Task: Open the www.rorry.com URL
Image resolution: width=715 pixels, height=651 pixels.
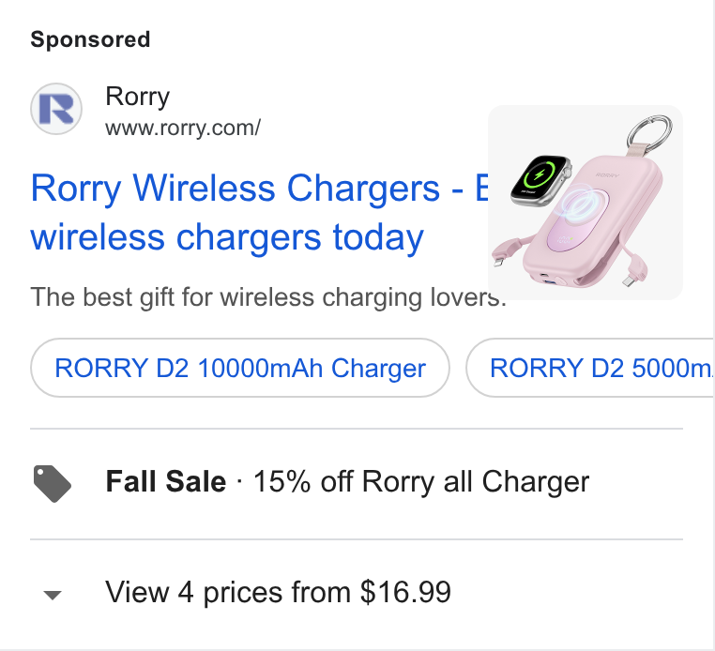Action: pos(183,129)
